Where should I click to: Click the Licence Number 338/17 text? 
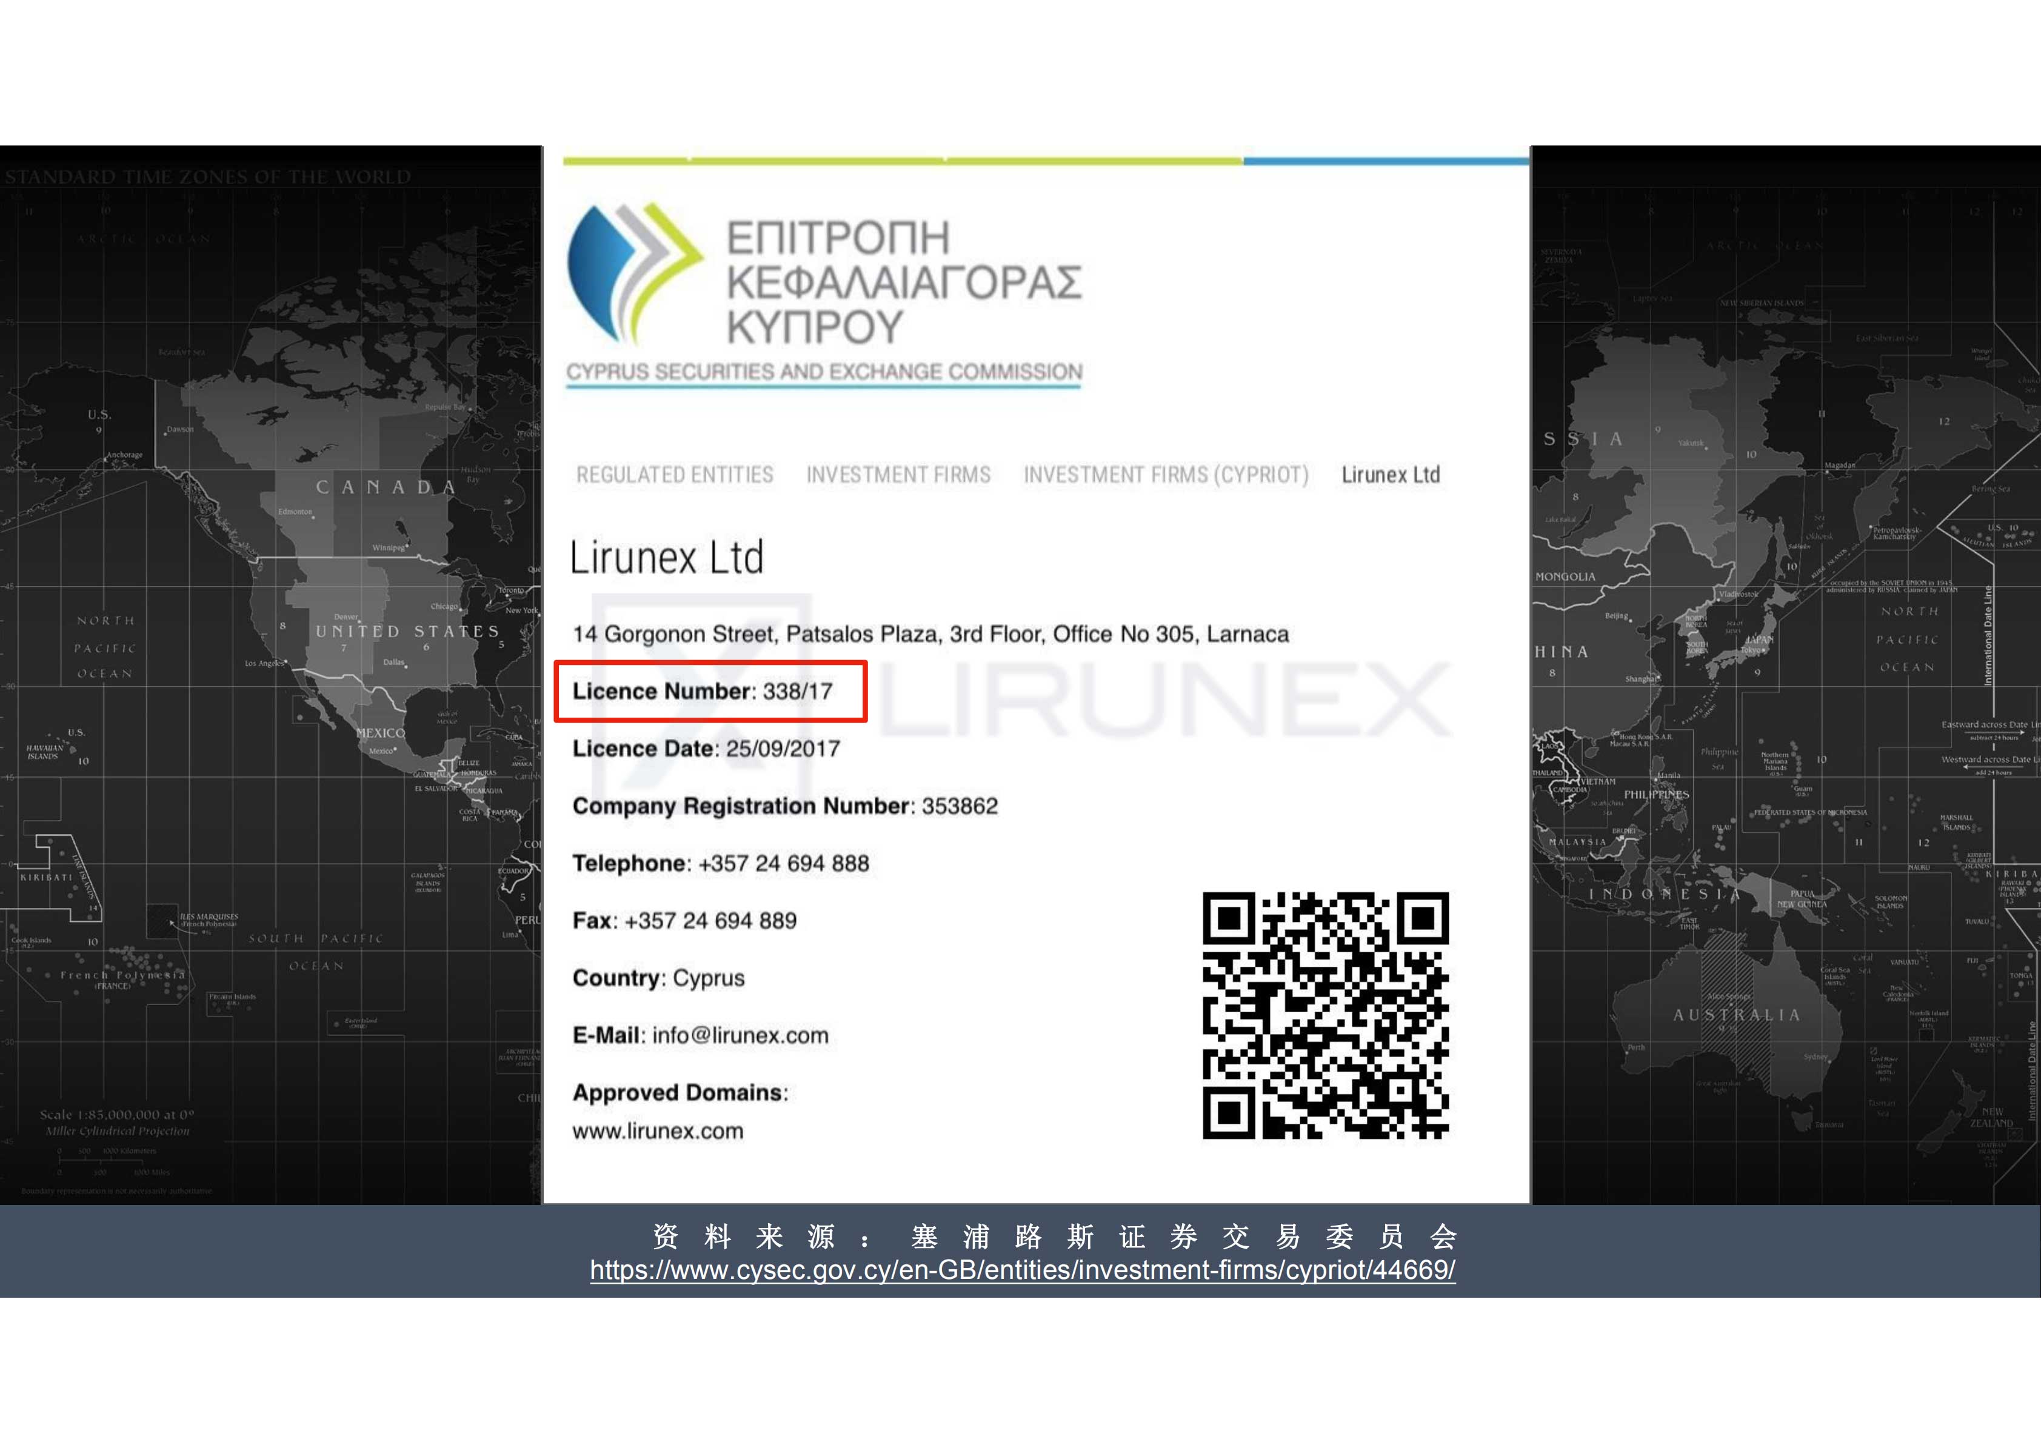click(x=702, y=692)
